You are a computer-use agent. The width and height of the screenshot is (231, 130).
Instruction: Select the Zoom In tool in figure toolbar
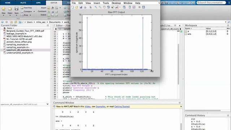96,7
